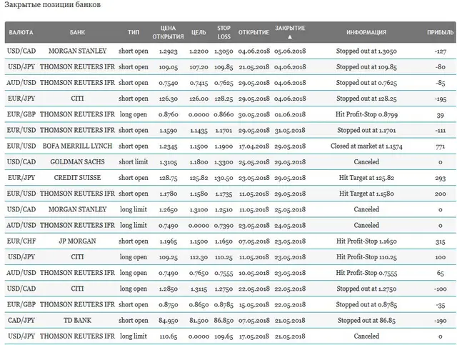Click opening date 17.04.2018
The image size is (457, 345).
(254, 146)
